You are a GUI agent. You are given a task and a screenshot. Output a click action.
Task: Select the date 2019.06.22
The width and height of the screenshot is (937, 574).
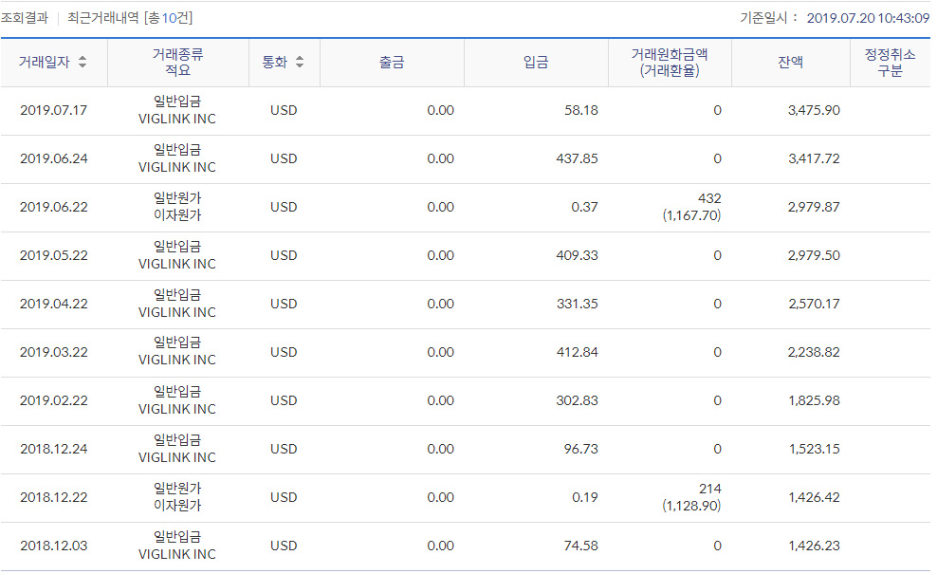(x=54, y=207)
